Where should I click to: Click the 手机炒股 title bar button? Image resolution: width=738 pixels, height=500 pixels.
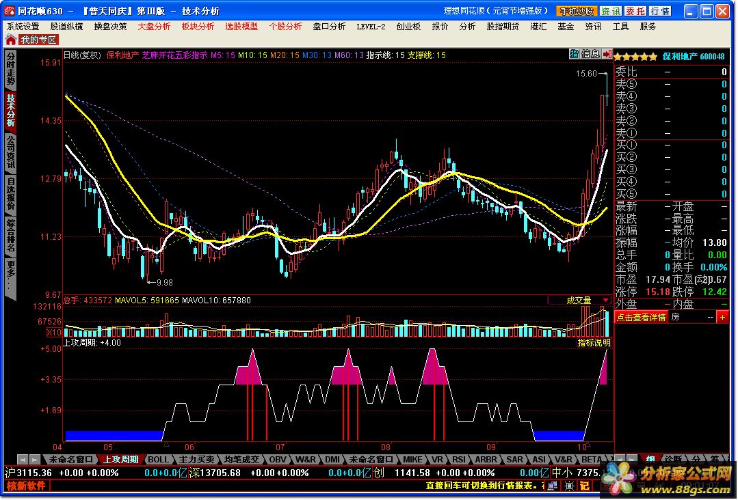[x=577, y=11]
